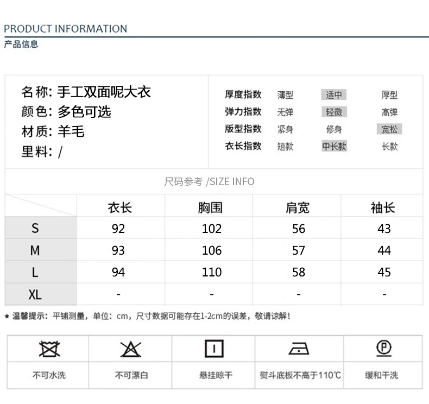
Task: Click the 不可漂白 caption
Action: pyautogui.click(x=131, y=375)
